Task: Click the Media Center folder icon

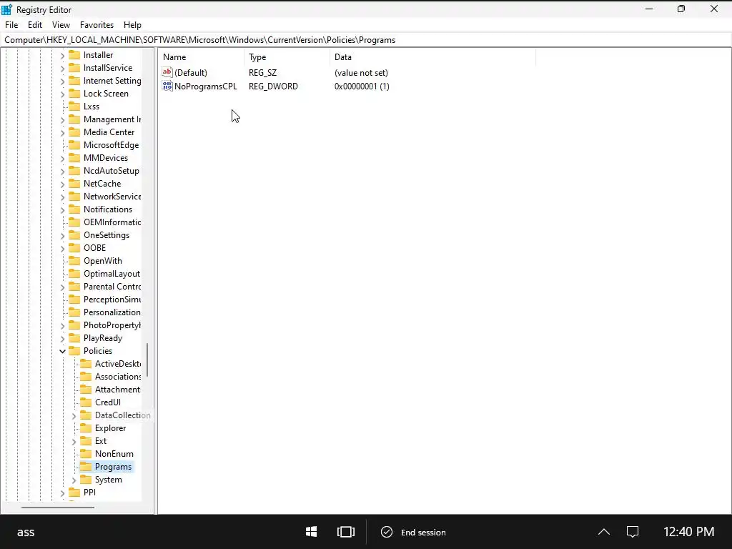Action: (74, 132)
